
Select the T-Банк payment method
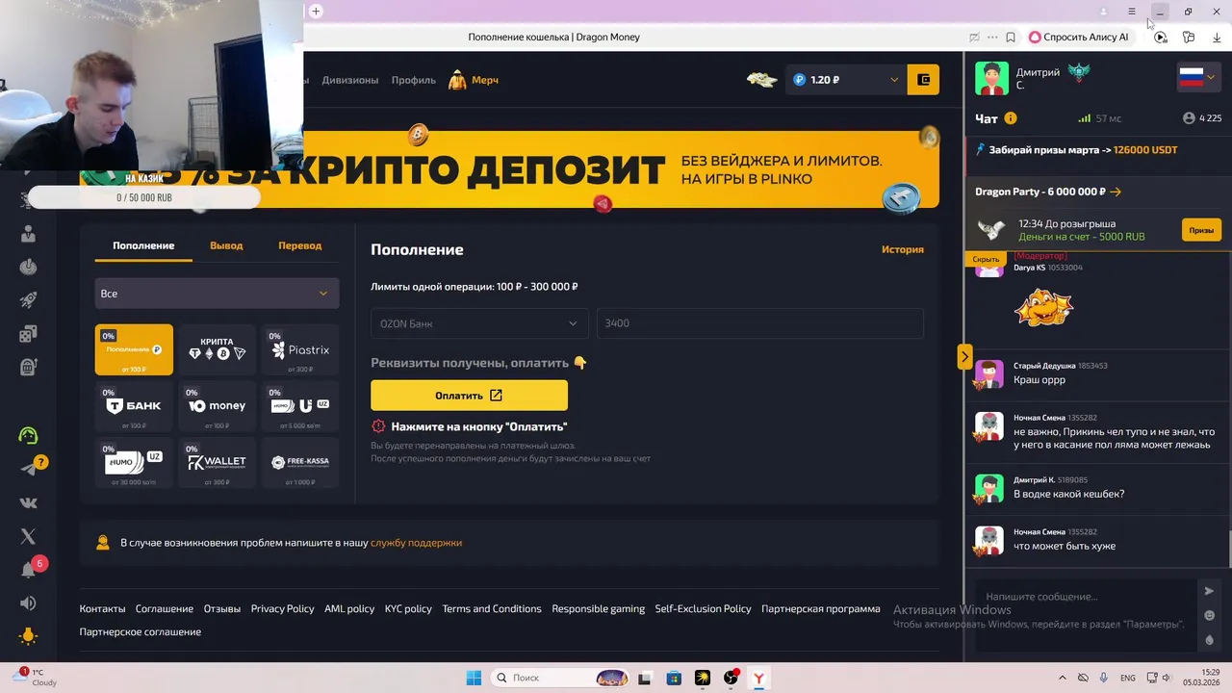point(134,405)
